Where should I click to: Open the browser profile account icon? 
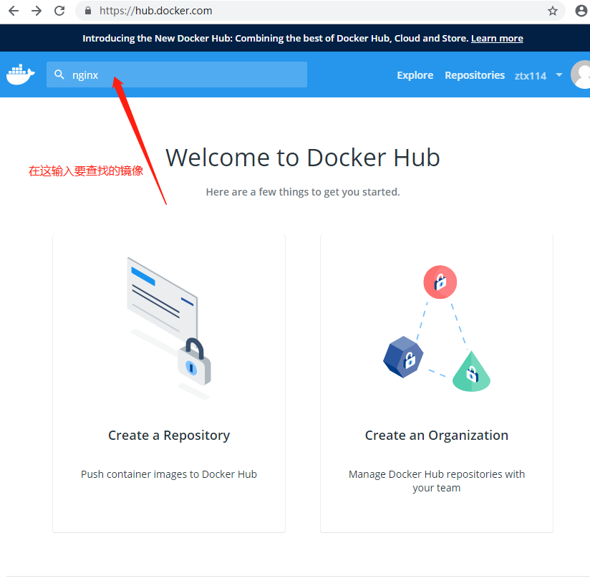(581, 11)
